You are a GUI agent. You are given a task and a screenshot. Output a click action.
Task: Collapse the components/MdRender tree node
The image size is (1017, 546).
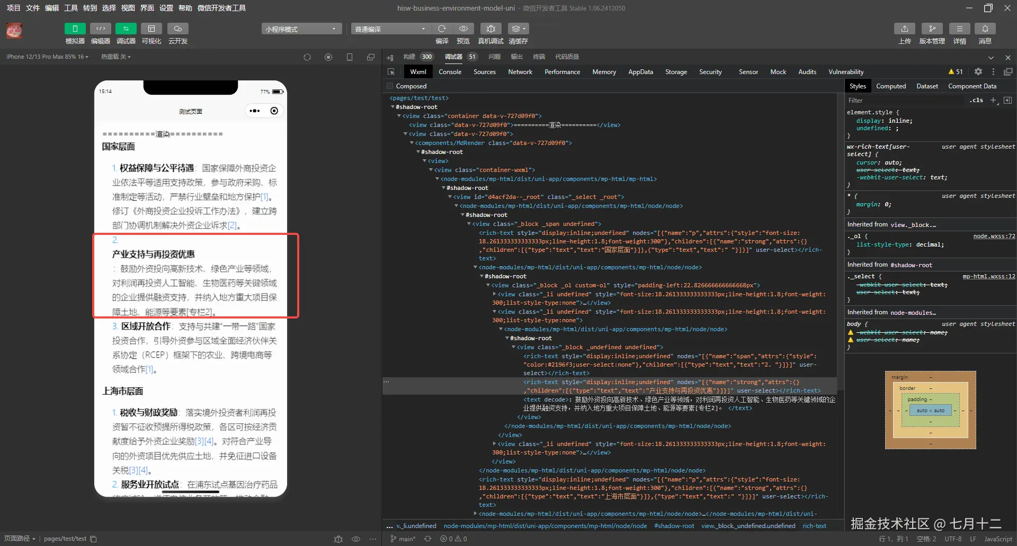(x=412, y=143)
